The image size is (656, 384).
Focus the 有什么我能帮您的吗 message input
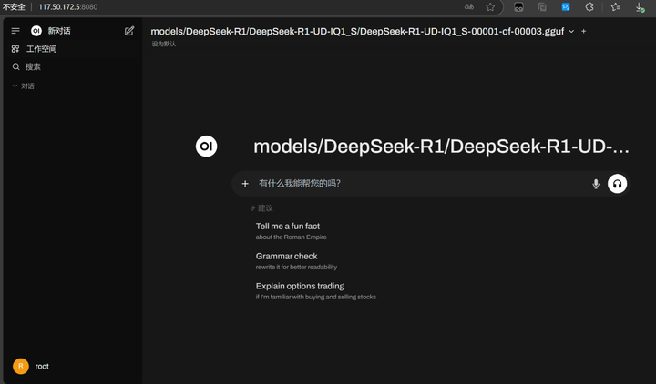tap(420, 184)
